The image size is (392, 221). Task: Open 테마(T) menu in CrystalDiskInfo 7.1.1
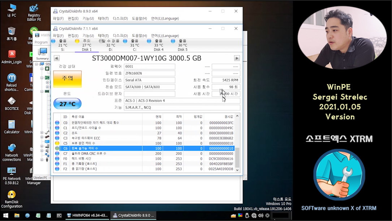pos(103,36)
